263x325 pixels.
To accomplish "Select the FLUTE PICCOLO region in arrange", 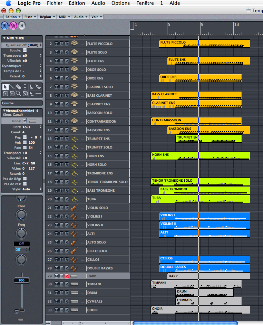I will coord(204,44).
